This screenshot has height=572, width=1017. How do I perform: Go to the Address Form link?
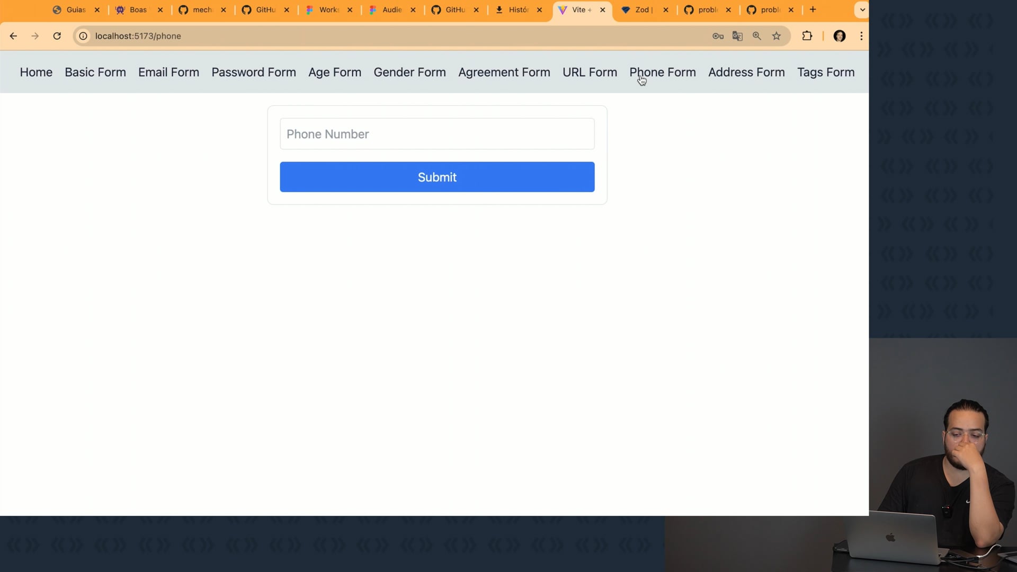(x=746, y=72)
